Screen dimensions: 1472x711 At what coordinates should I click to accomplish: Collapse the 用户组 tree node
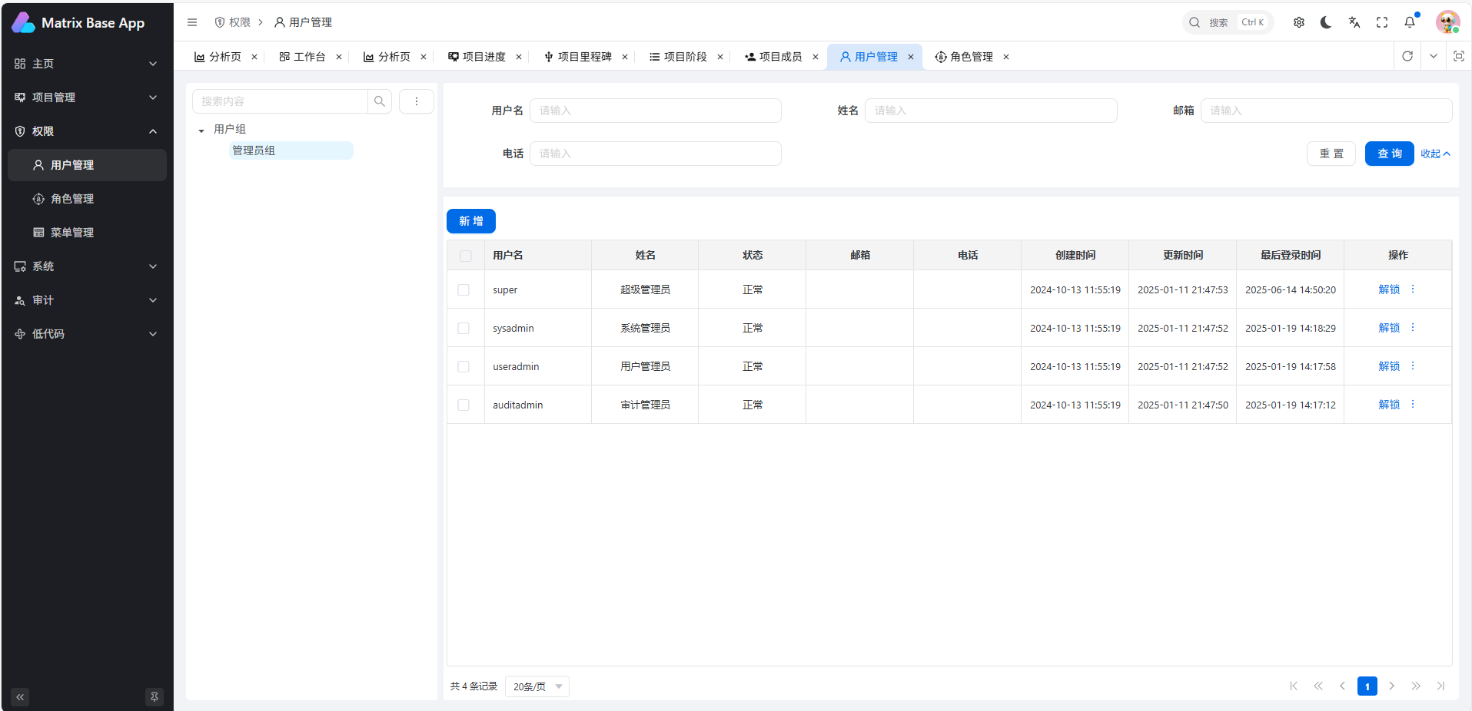point(201,131)
